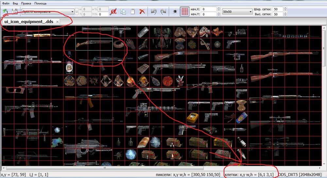Decrease Выс. сетки with its down arrow

[x=285, y=15]
